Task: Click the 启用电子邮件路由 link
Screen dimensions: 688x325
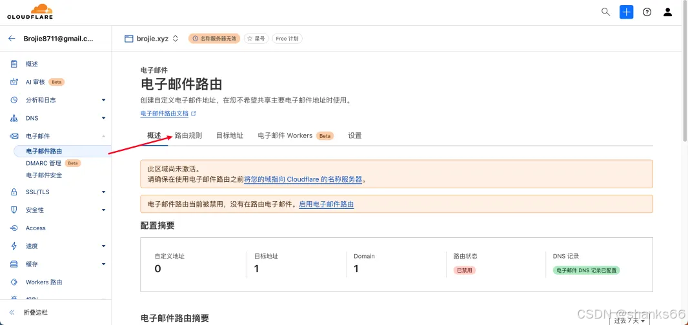Action: 327,204
